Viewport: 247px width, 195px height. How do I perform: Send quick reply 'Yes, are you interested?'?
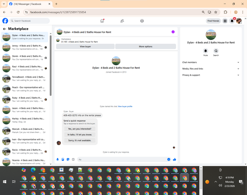[80, 129]
